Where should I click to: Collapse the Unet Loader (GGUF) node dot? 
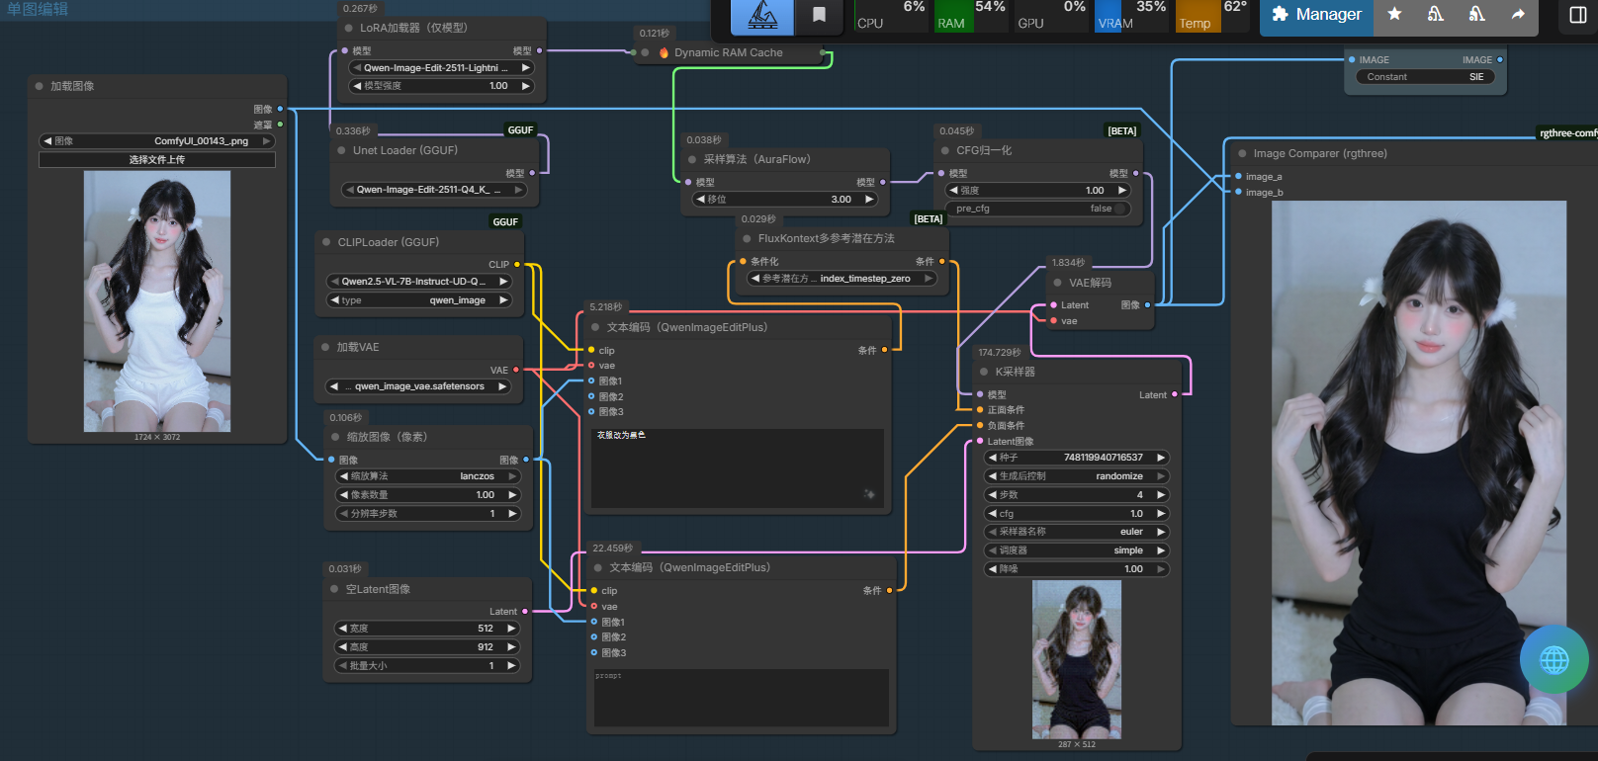[x=341, y=150]
